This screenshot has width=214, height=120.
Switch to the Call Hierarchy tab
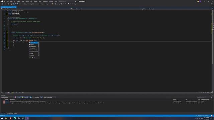[10, 113]
